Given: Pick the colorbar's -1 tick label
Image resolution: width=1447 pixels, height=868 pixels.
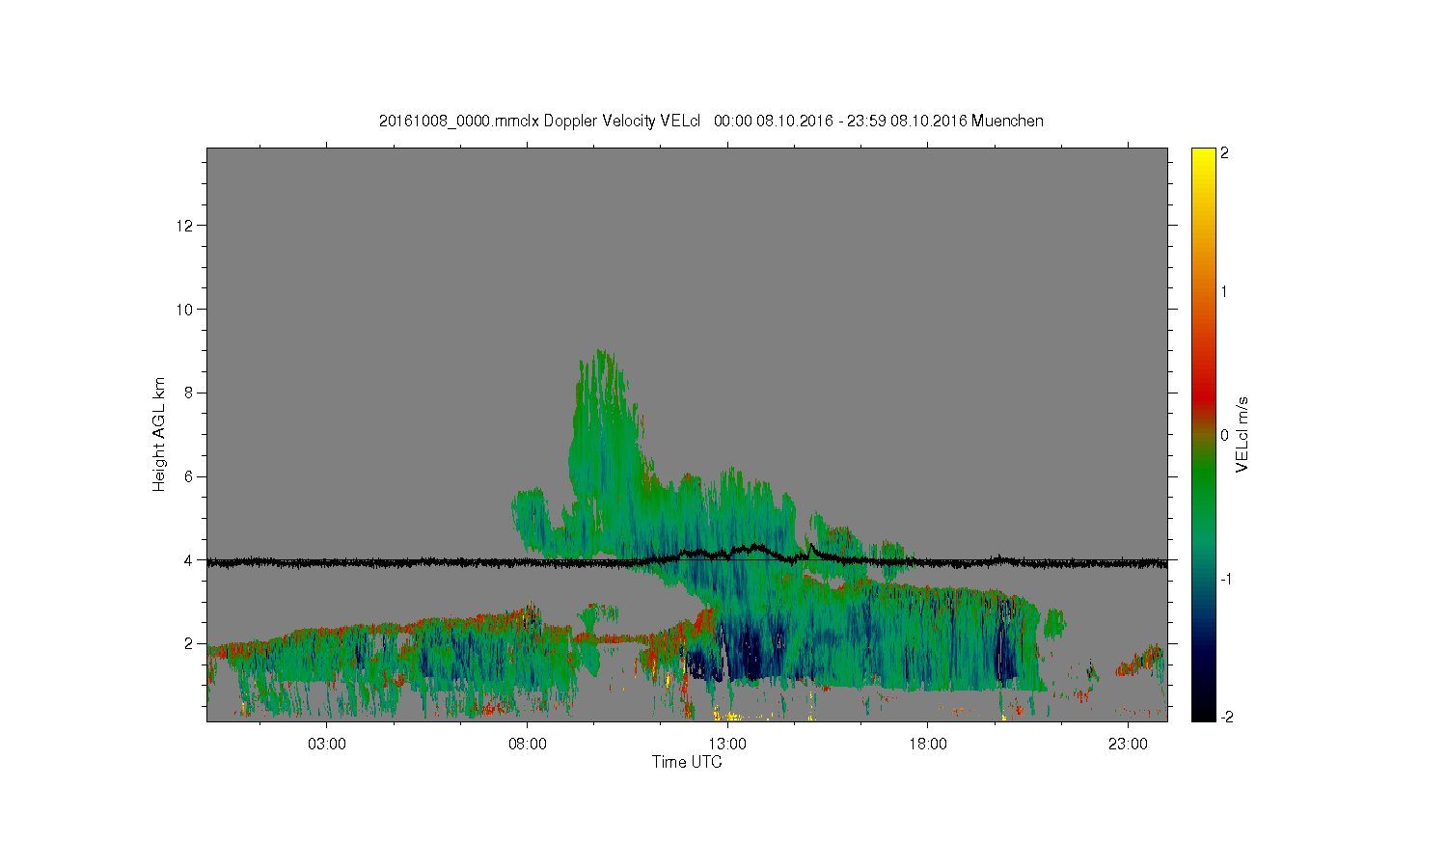Looking at the screenshot, I should coord(1226,579).
